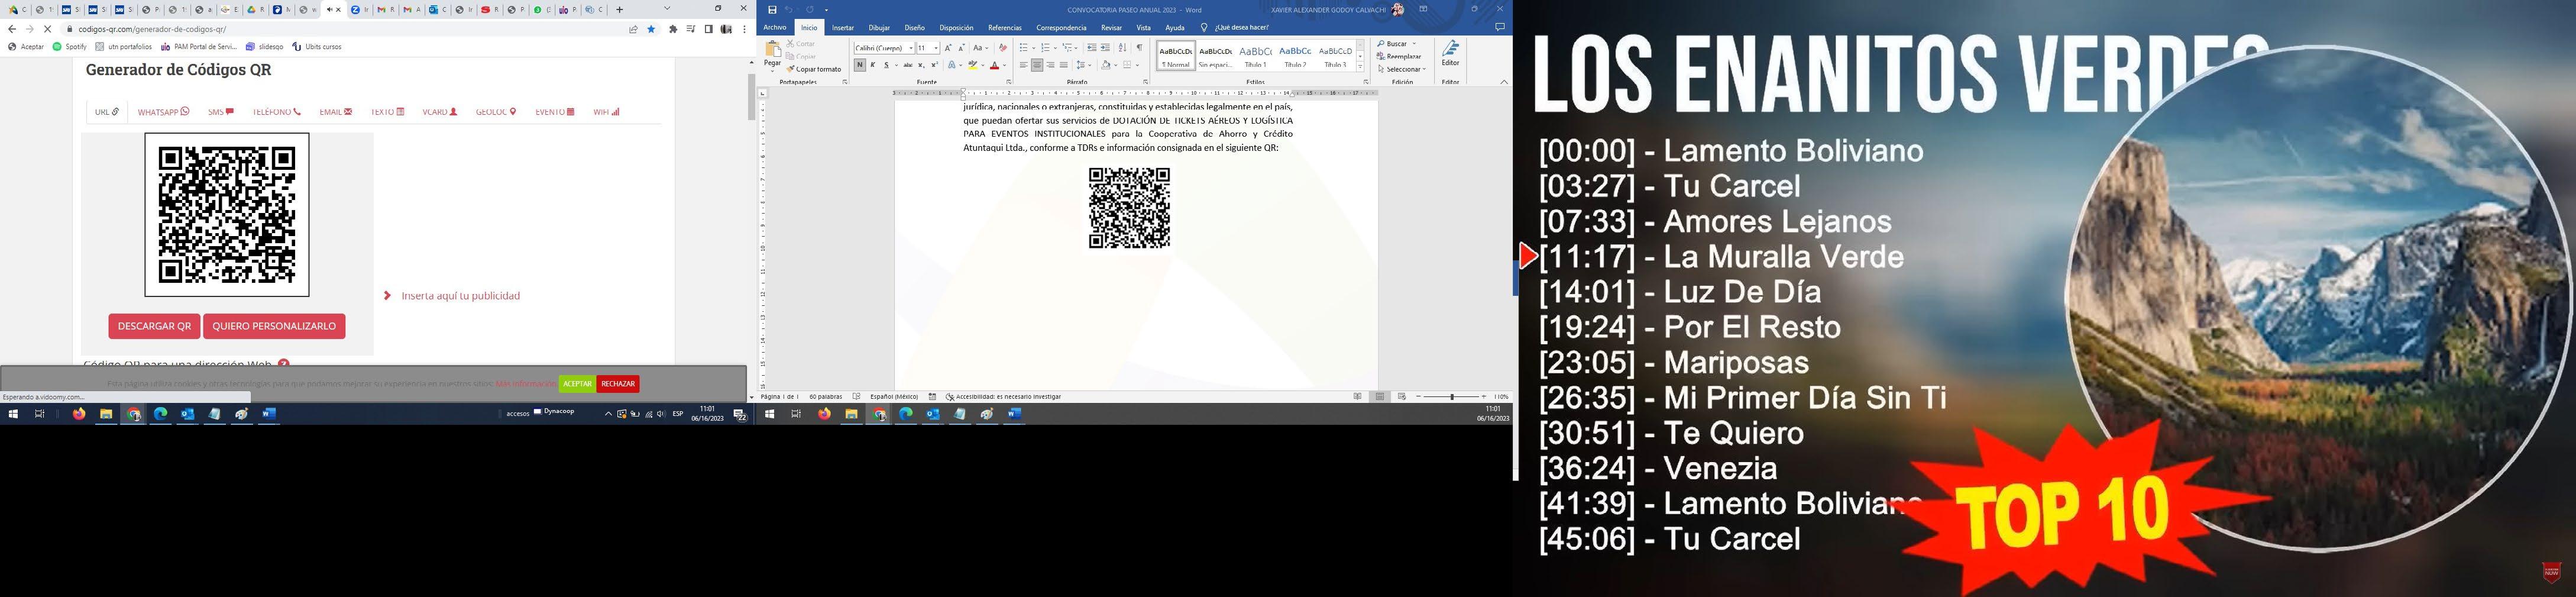Open the borders dropdown arrow

[x=1137, y=65]
